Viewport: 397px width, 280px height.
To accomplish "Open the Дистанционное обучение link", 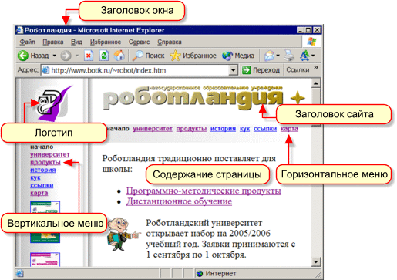I will click(179, 201).
